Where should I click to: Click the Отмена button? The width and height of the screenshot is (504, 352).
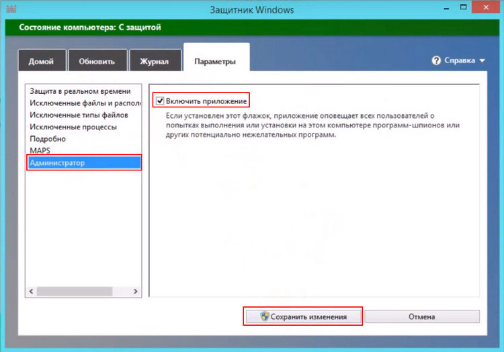click(421, 316)
